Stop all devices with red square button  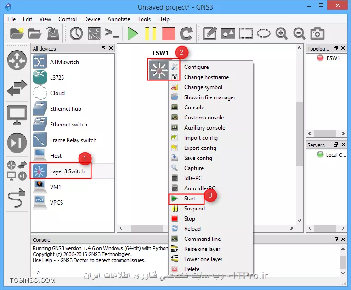click(x=168, y=34)
